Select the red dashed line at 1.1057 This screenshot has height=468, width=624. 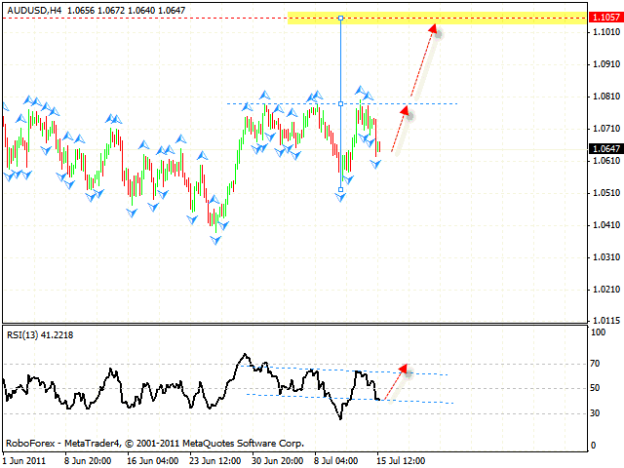[x=146, y=18]
